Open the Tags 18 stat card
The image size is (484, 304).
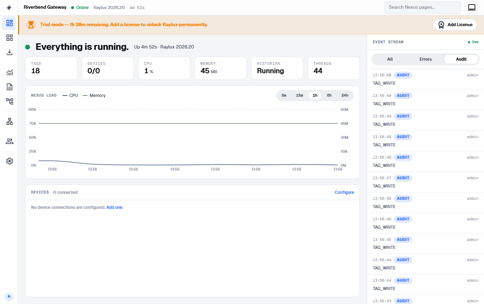pos(51,68)
